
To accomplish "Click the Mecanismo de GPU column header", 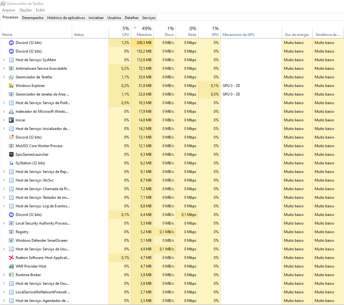I will point(251,32).
